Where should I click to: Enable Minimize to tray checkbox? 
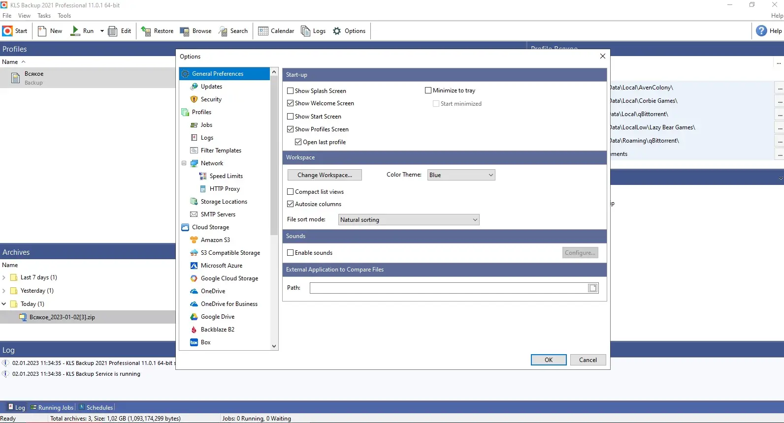[428, 91]
